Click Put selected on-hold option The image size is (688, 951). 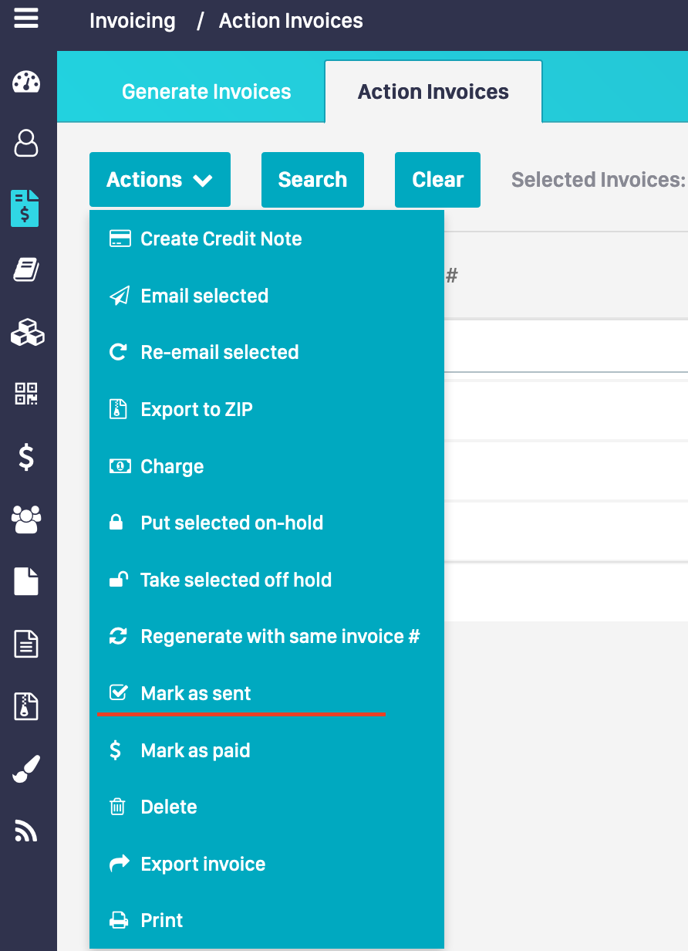click(x=231, y=523)
